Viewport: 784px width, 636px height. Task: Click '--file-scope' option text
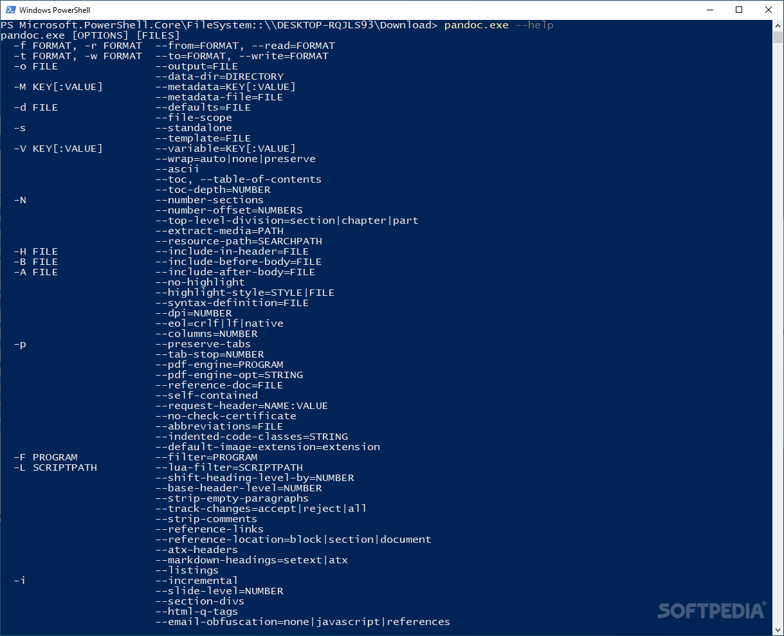coord(194,118)
